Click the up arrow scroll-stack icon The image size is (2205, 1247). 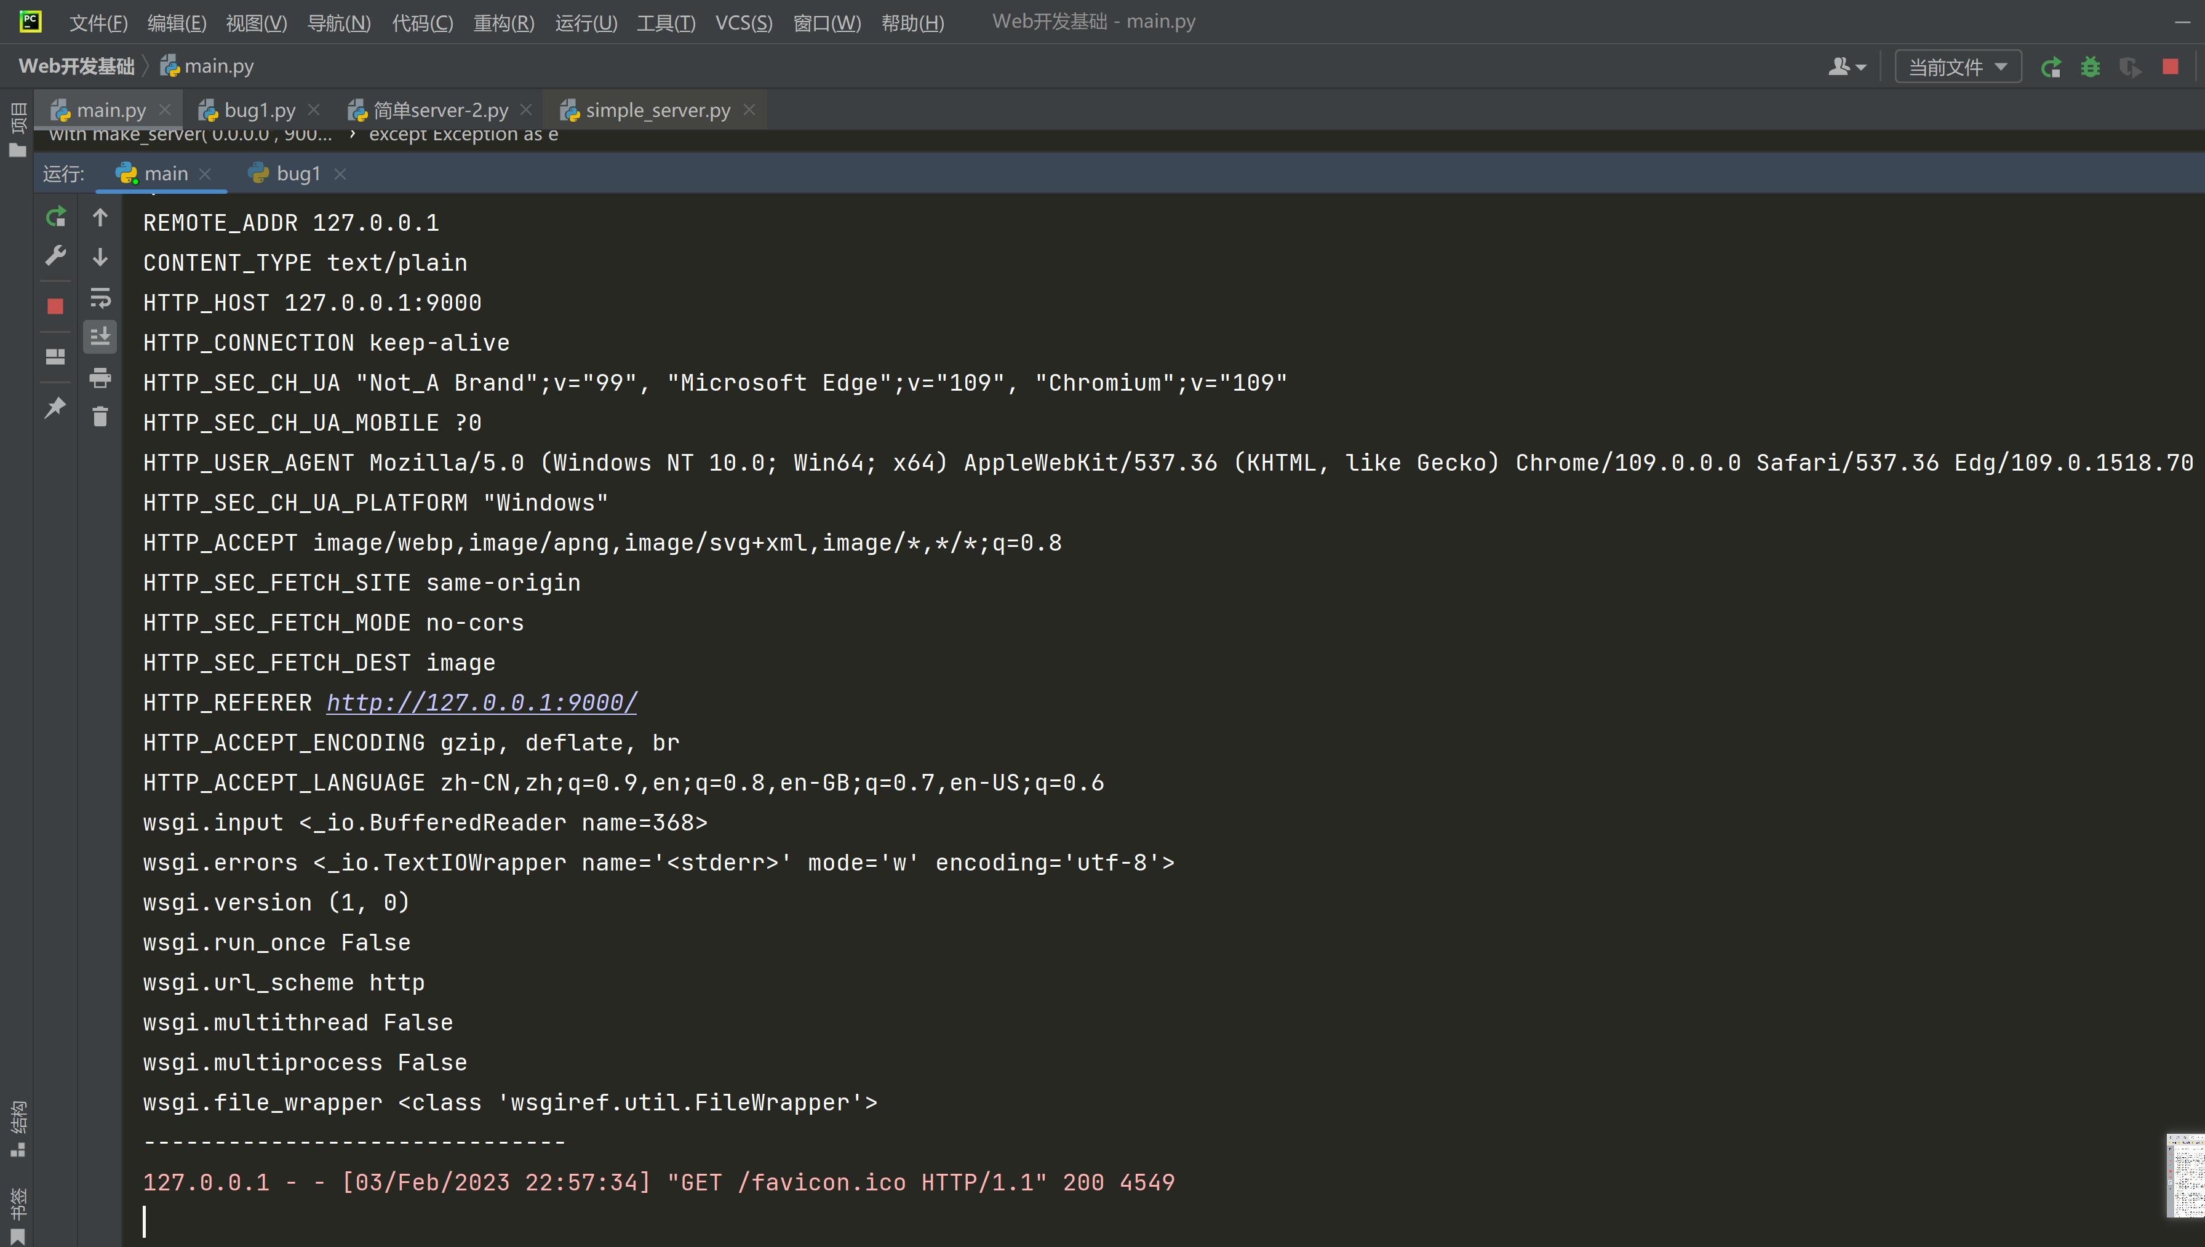tap(100, 218)
